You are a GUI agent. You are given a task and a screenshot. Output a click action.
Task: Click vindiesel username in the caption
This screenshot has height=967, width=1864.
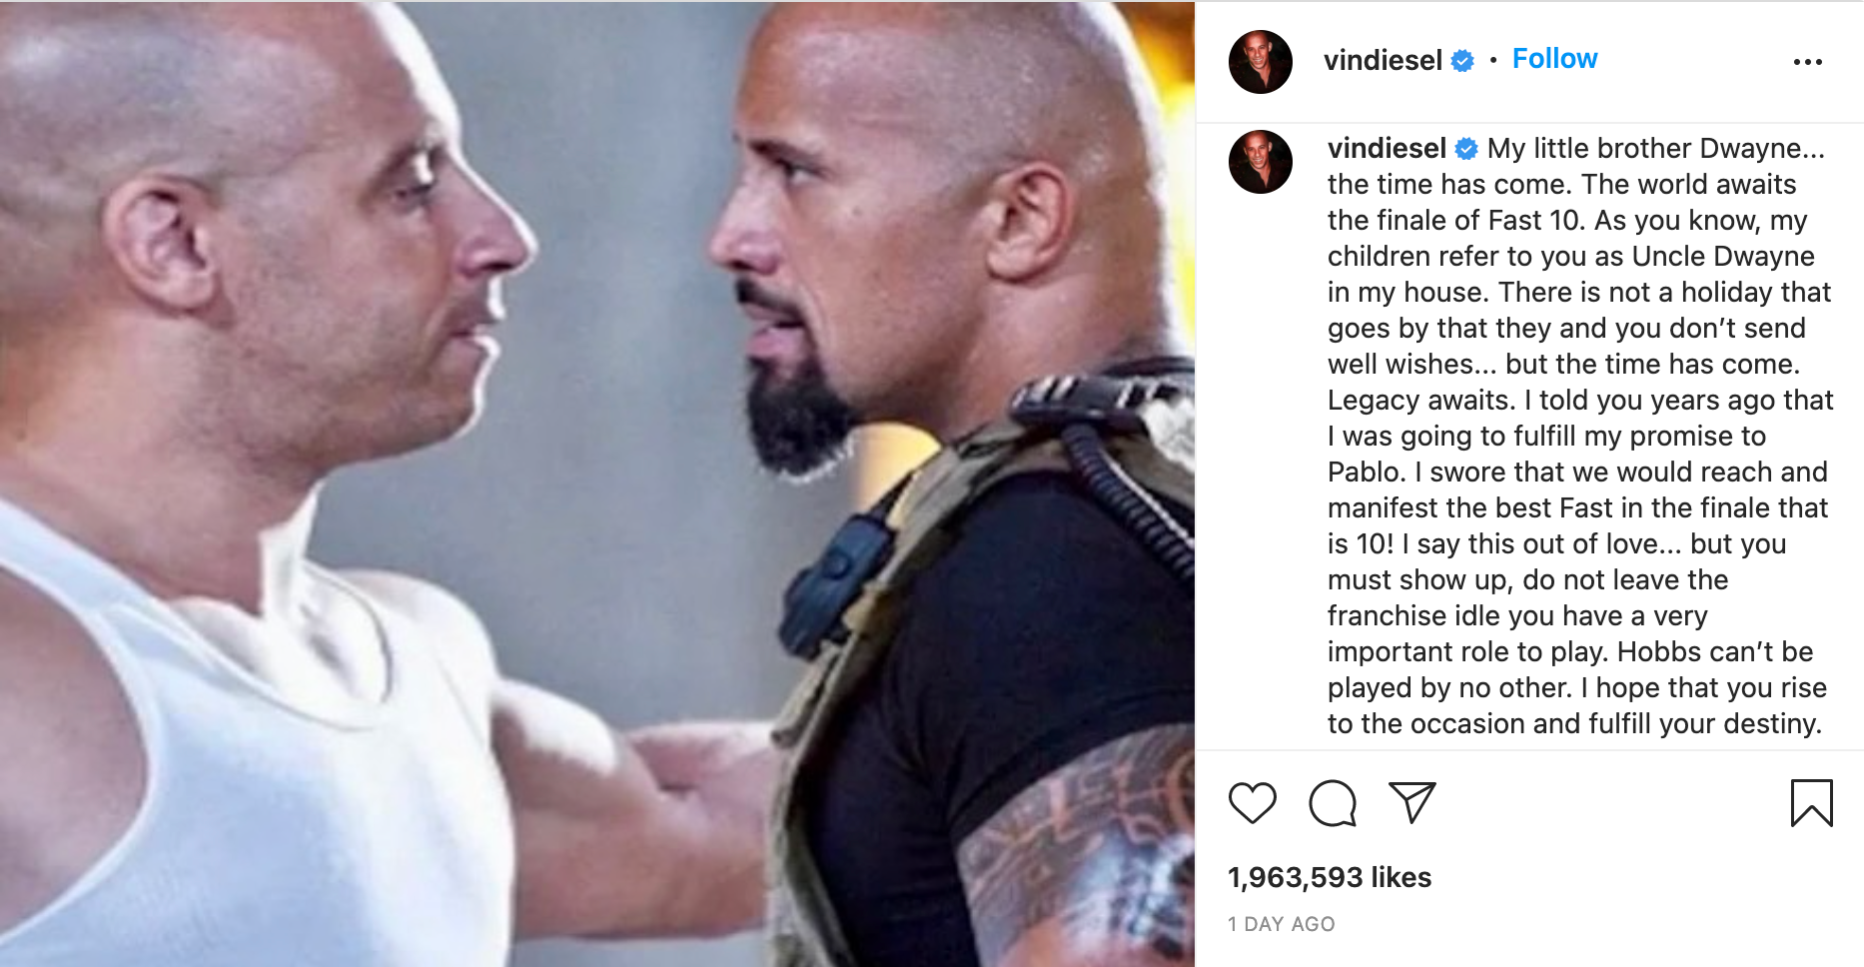[1387, 148]
